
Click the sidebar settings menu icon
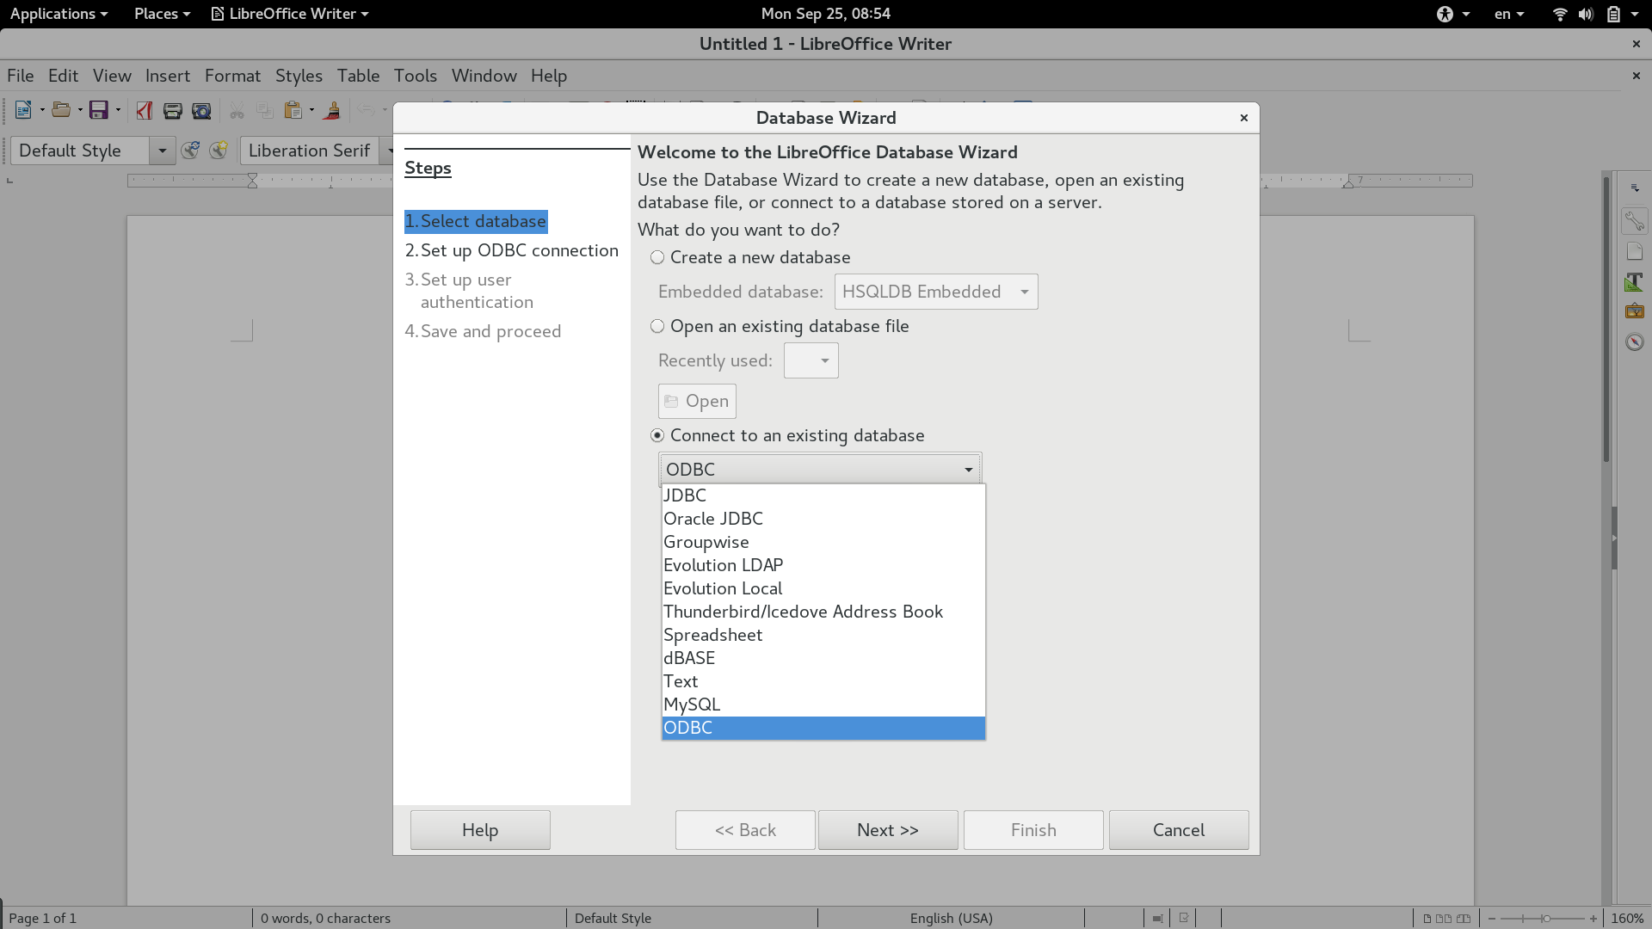(1635, 188)
